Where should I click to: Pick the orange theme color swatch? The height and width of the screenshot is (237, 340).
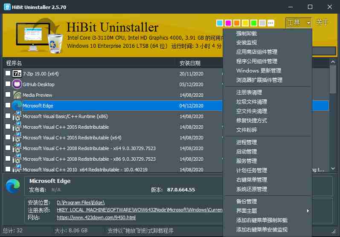(x=237, y=23)
